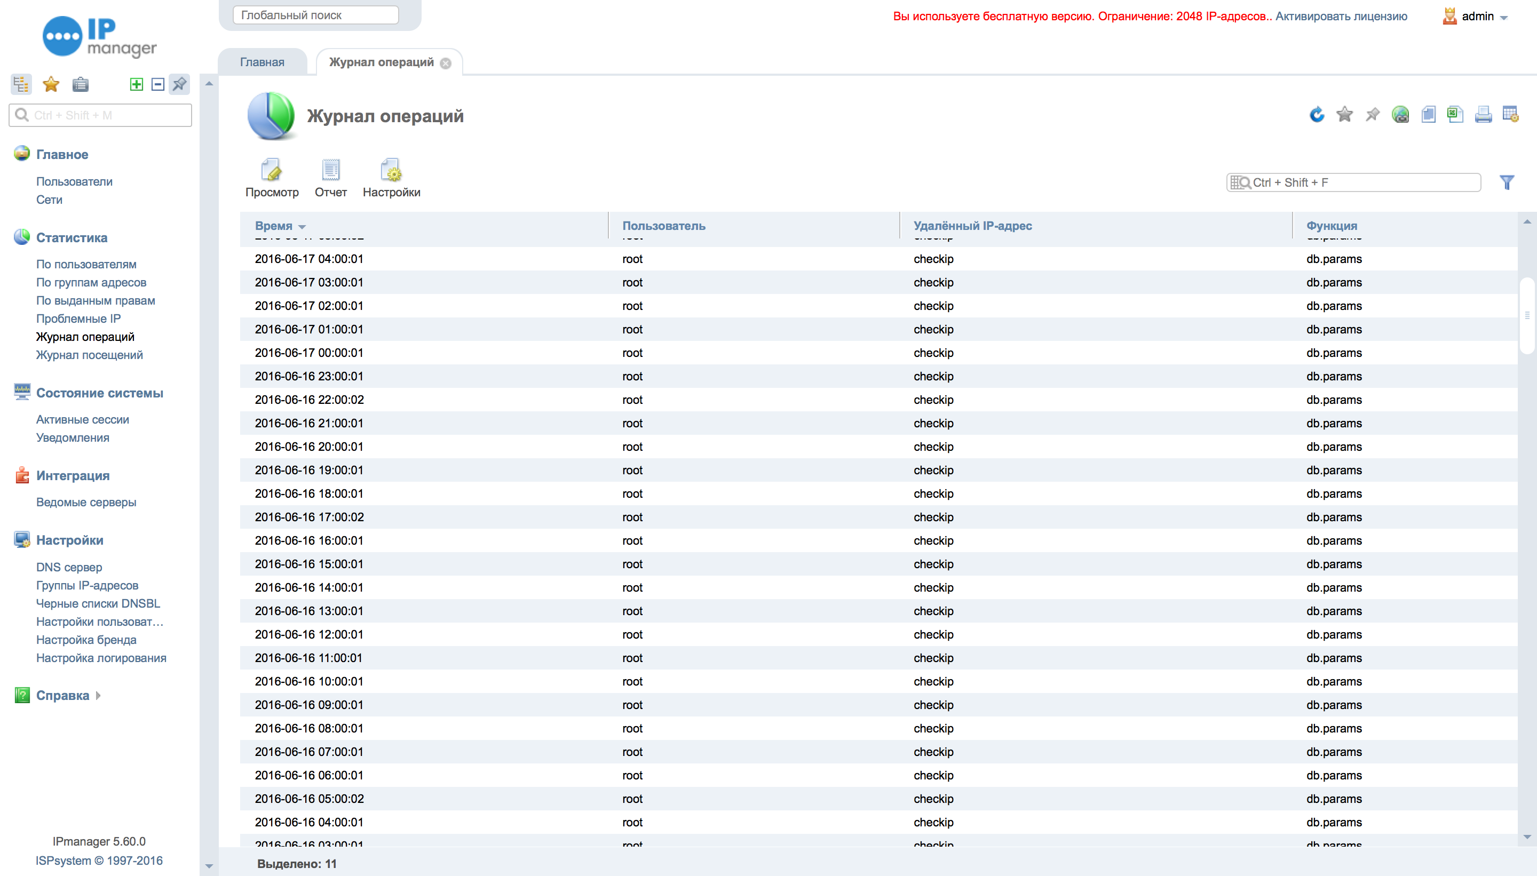Click the print list icon
The height and width of the screenshot is (876, 1537).
pyautogui.click(x=1483, y=114)
